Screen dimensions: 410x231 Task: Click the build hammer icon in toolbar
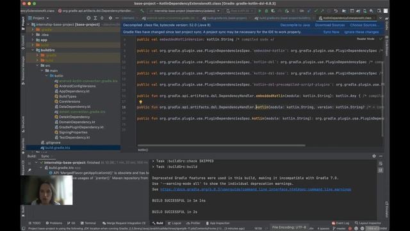pyautogui.click(x=142, y=11)
